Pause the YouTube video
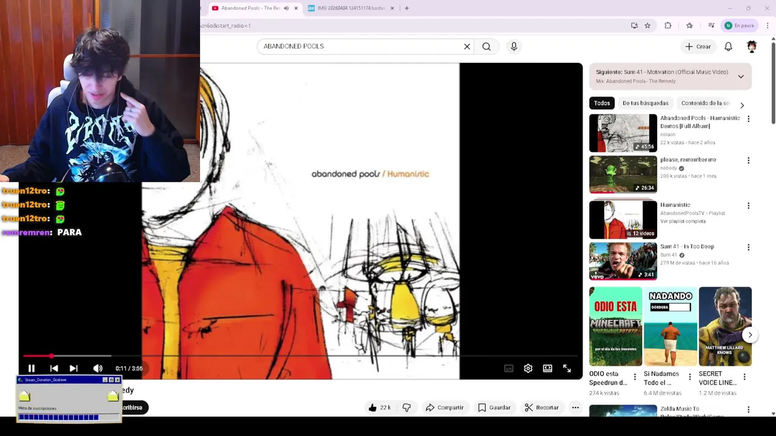 point(32,368)
